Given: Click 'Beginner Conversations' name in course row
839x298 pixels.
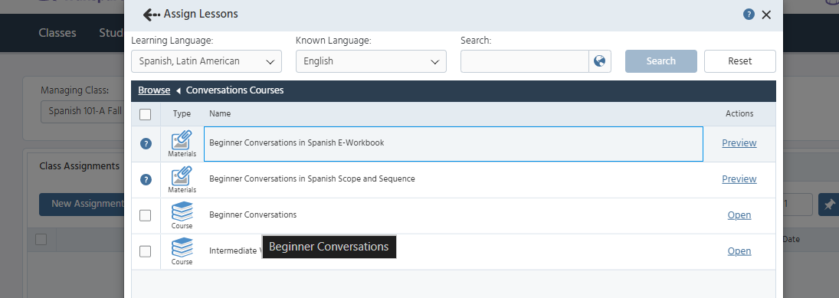Looking at the screenshot, I should 253,214.
